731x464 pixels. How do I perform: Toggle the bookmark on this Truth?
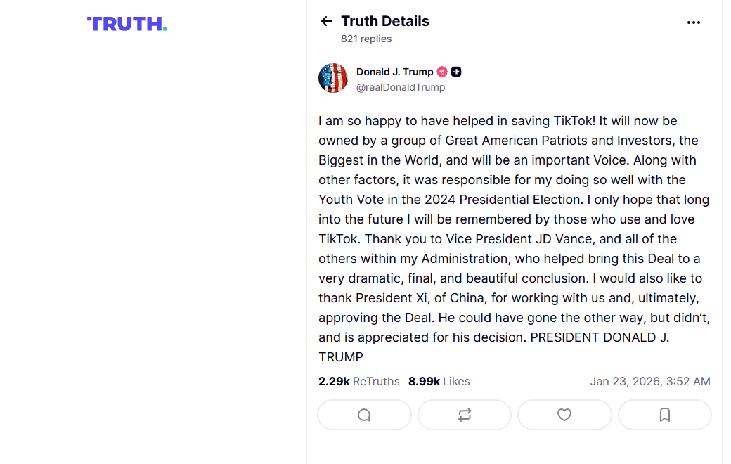point(664,415)
